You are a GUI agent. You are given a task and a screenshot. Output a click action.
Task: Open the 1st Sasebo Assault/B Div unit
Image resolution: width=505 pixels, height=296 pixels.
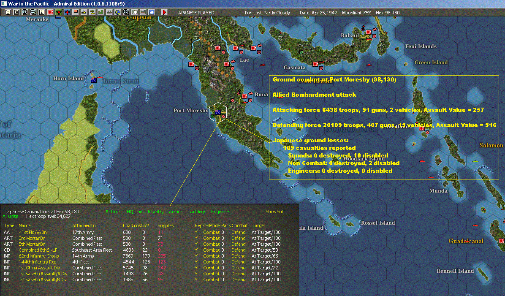pos(43,280)
